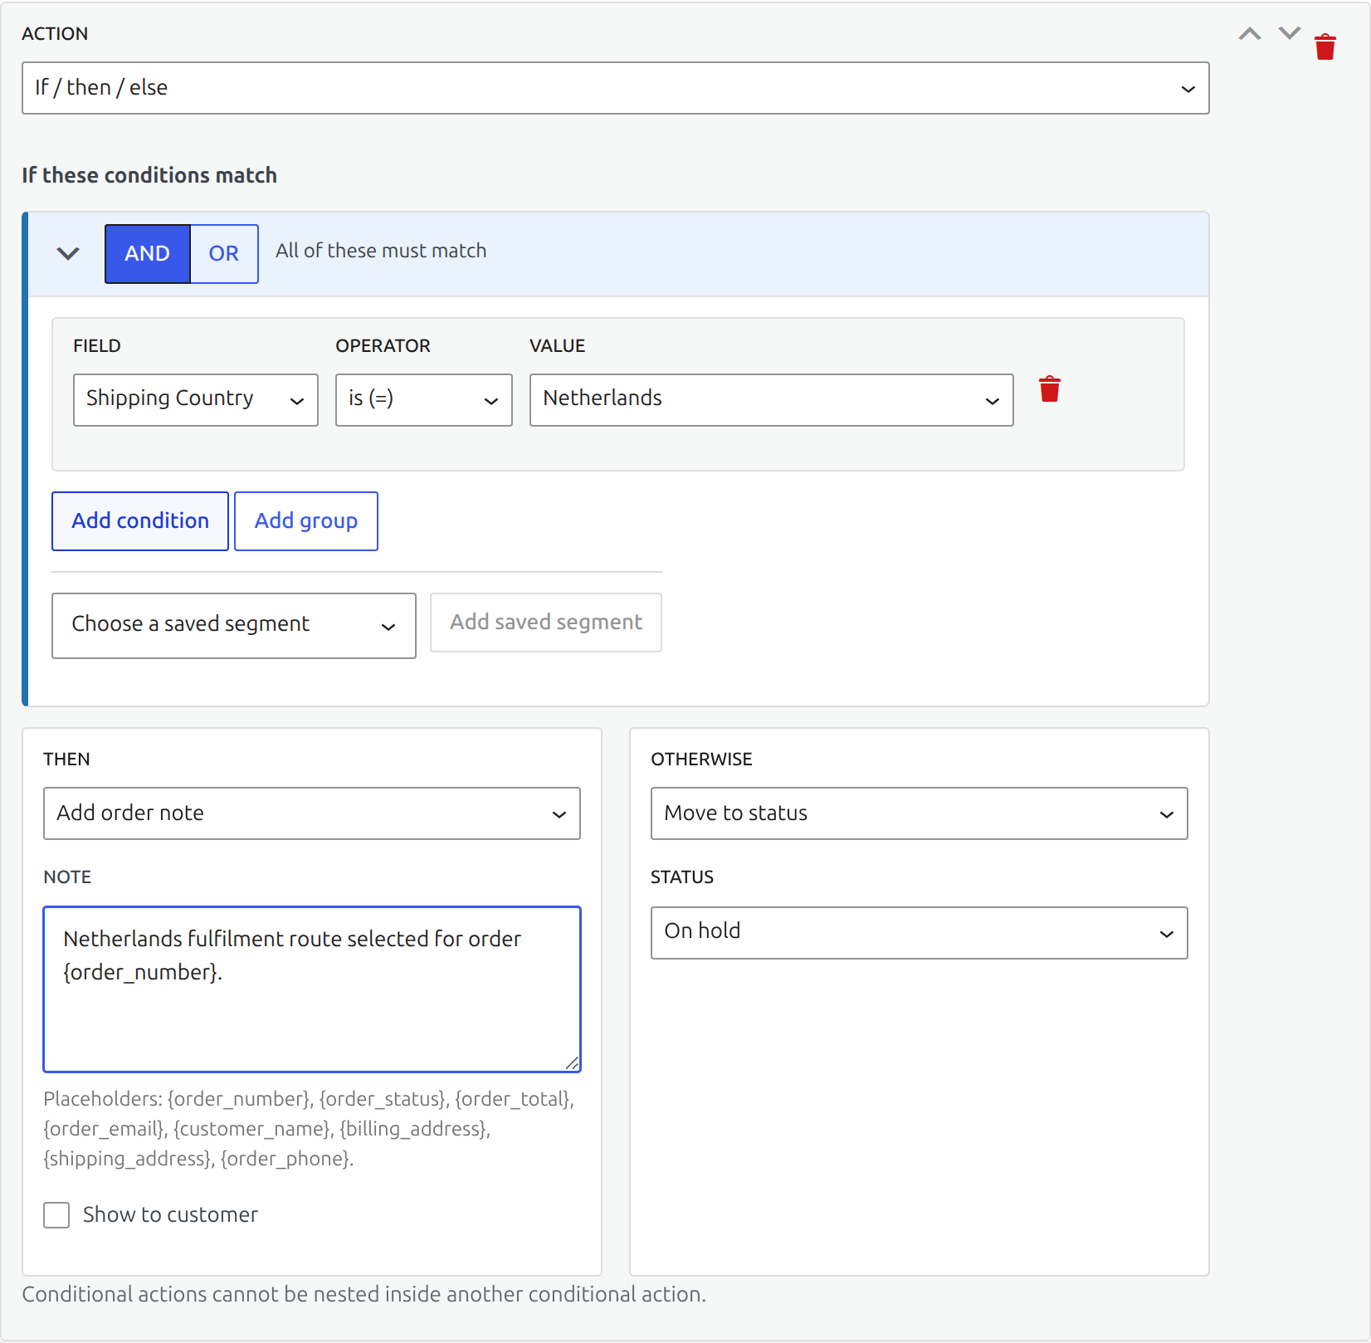The width and height of the screenshot is (1371, 1343).
Task: Click the note textarea resize handle
Action: click(572, 1063)
